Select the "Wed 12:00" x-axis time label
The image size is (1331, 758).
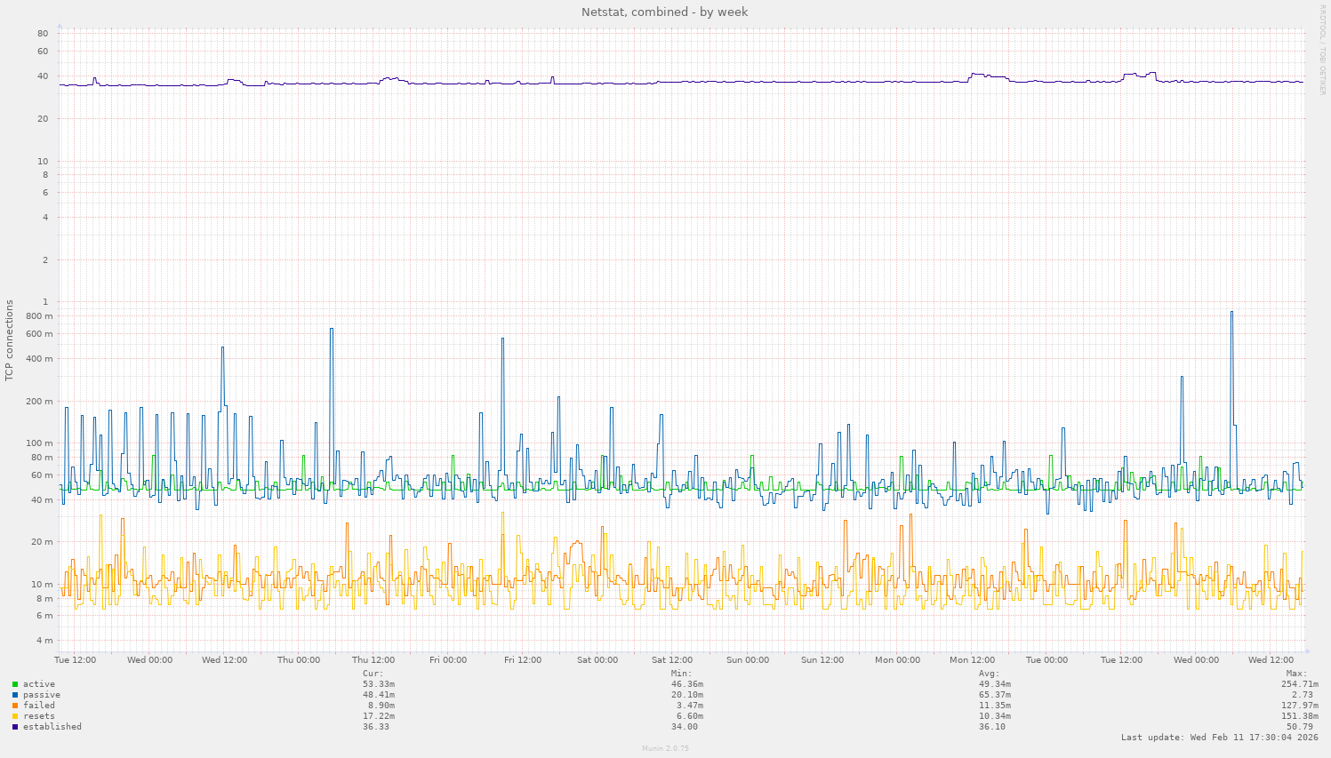point(223,660)
